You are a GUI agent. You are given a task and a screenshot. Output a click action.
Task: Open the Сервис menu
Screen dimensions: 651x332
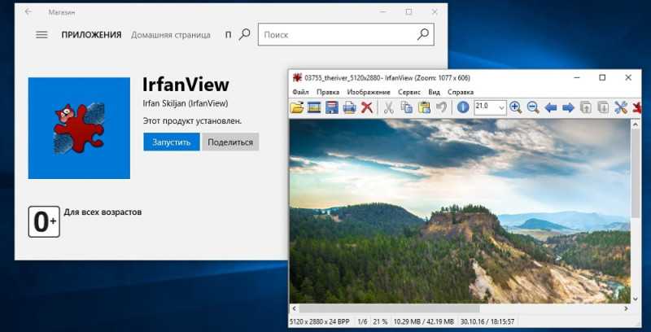(409, 92)
